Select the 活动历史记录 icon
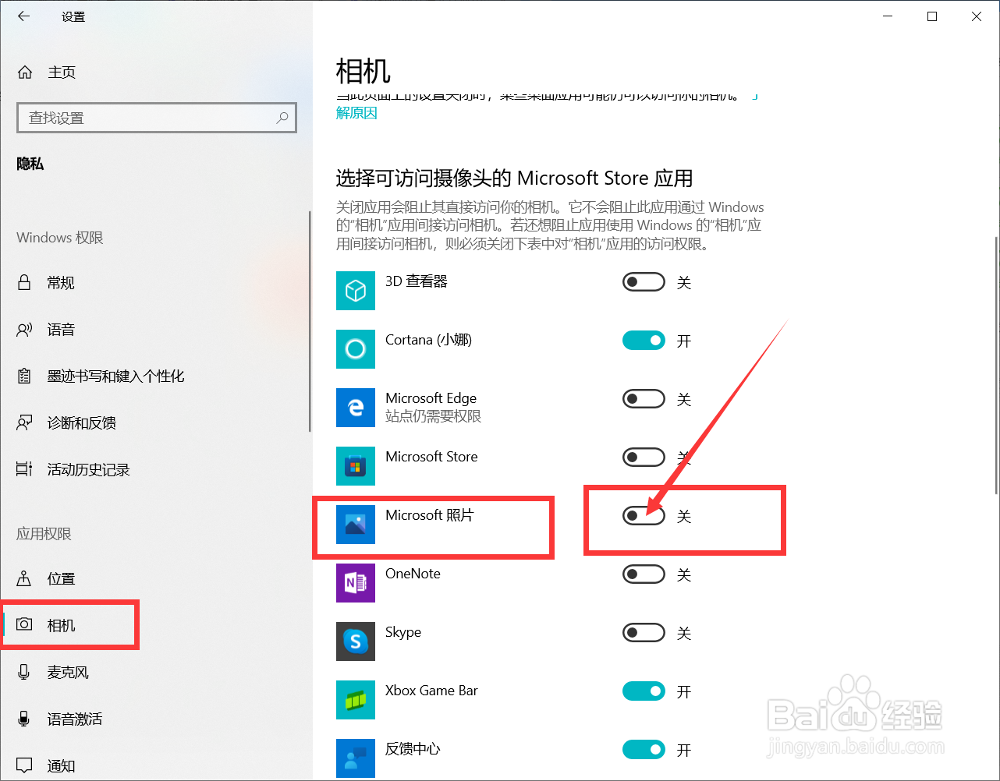 [24, 469]
